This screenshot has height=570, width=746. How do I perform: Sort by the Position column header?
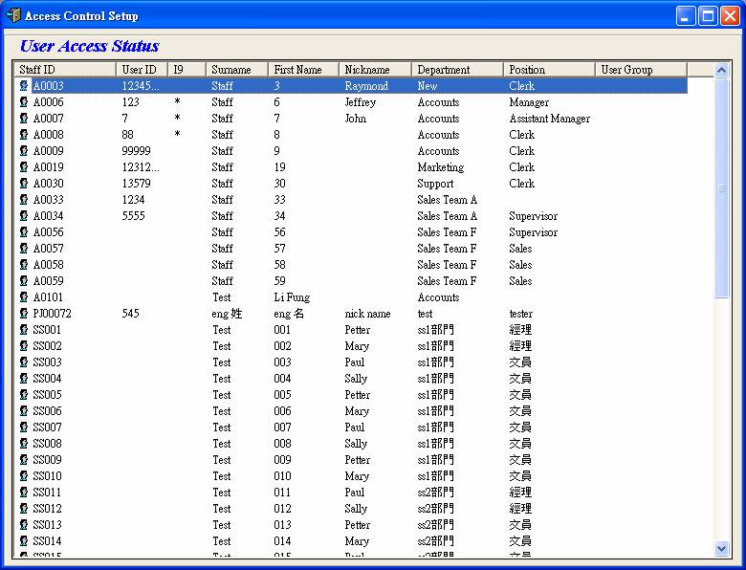tap(549, 70)
